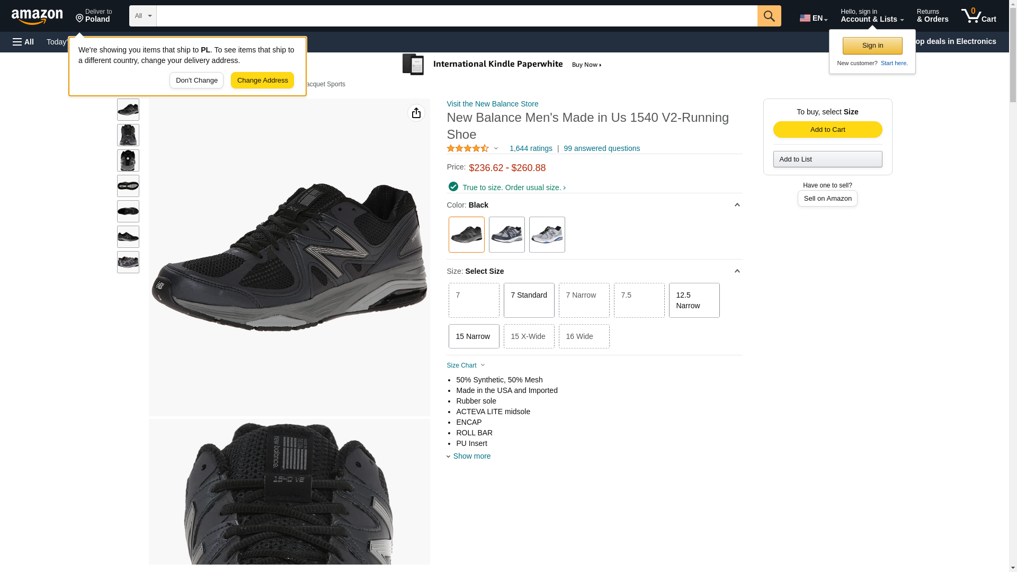The image size is (1017, 572).
Task: Click the Amazon logo
Action: pyautogui.click(x=37, y=17)
